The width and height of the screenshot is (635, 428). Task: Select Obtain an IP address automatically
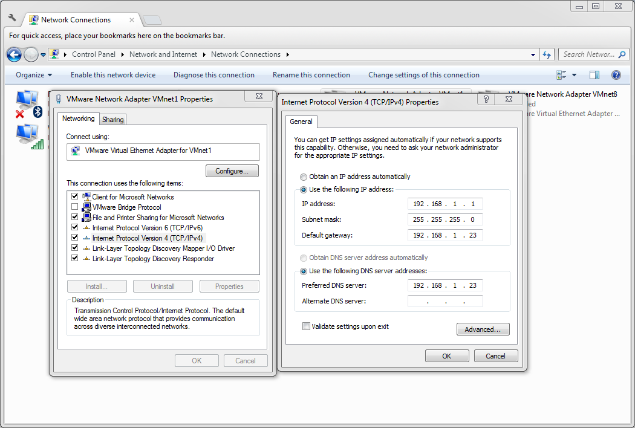coord(304,177)
